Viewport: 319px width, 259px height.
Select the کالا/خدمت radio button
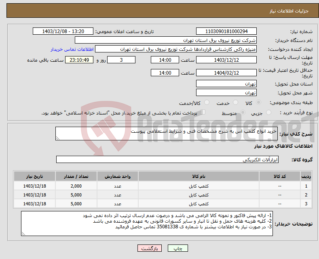(x=207, y=102)
